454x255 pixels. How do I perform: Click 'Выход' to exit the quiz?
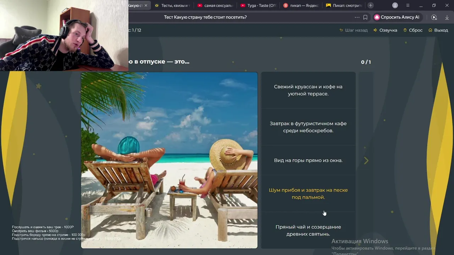438,30
